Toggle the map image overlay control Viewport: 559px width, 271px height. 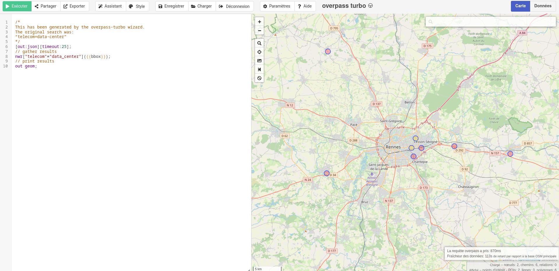click(x=259, y=61)
